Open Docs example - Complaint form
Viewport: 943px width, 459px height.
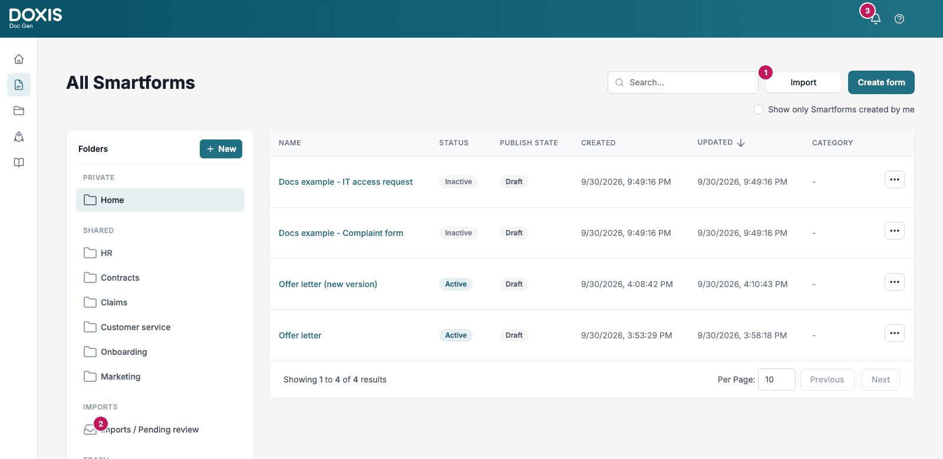[x=341, y=233]
